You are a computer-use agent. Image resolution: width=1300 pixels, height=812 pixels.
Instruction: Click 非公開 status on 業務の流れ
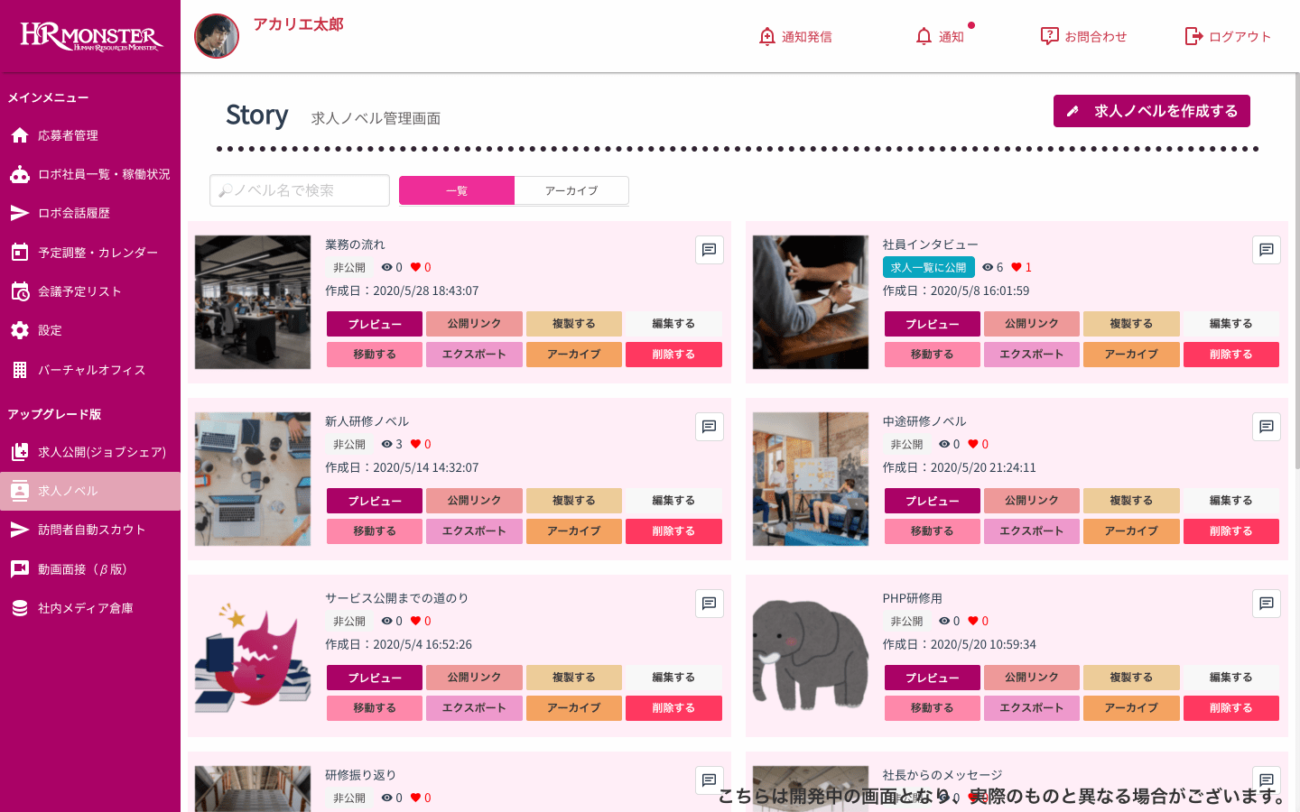[349, 267]
